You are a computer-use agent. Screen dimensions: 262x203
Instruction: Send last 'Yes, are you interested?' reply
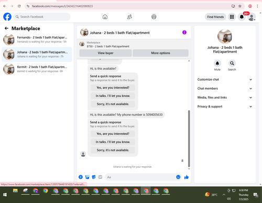point(113,134)
